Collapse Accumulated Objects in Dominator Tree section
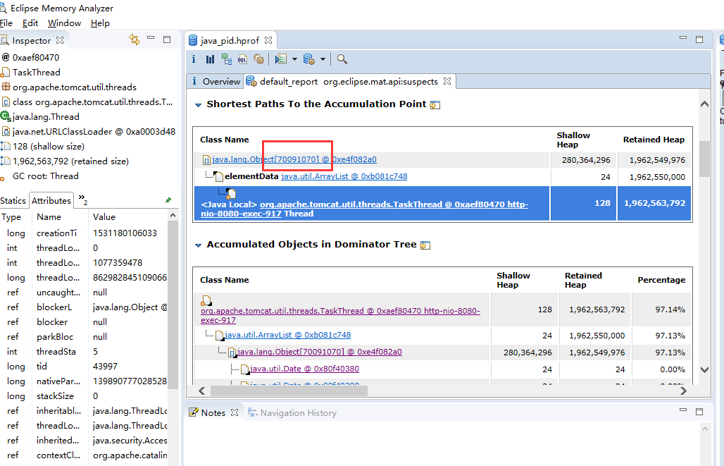This screenshot has width=724, height=466. pyautogui.click(x=198, y=245)
